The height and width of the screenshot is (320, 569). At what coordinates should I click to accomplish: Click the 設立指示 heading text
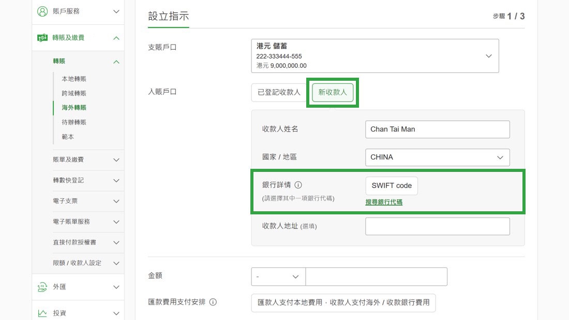click(x=169, y=17)
